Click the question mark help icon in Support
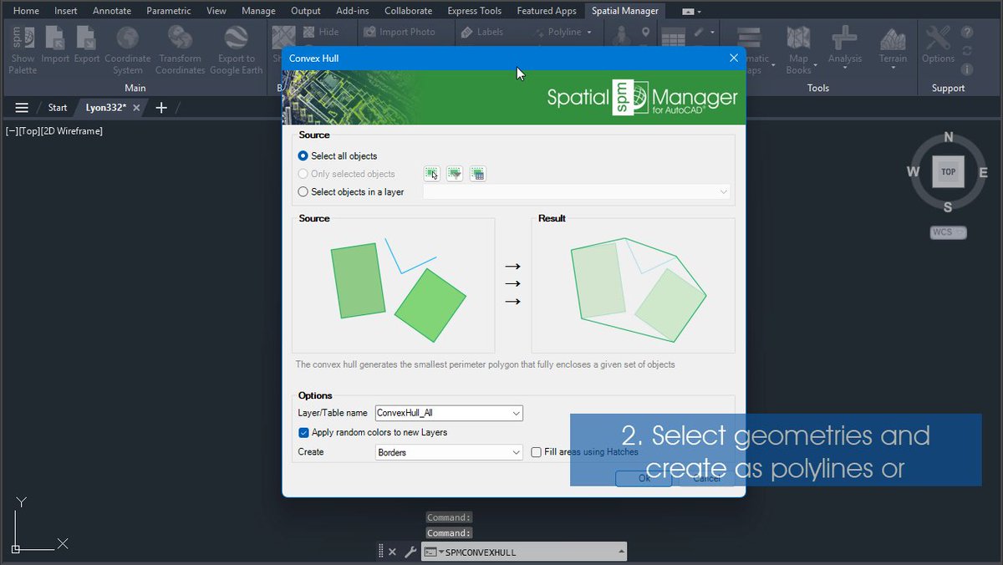Screen dimensions: 1003x565 point(967,33)
